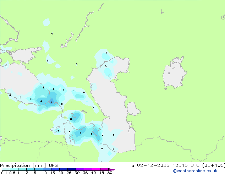Viewport: 225px width, 174px height.
Task: Select the 'GFS' model label
Action: [x=53, y=165]
